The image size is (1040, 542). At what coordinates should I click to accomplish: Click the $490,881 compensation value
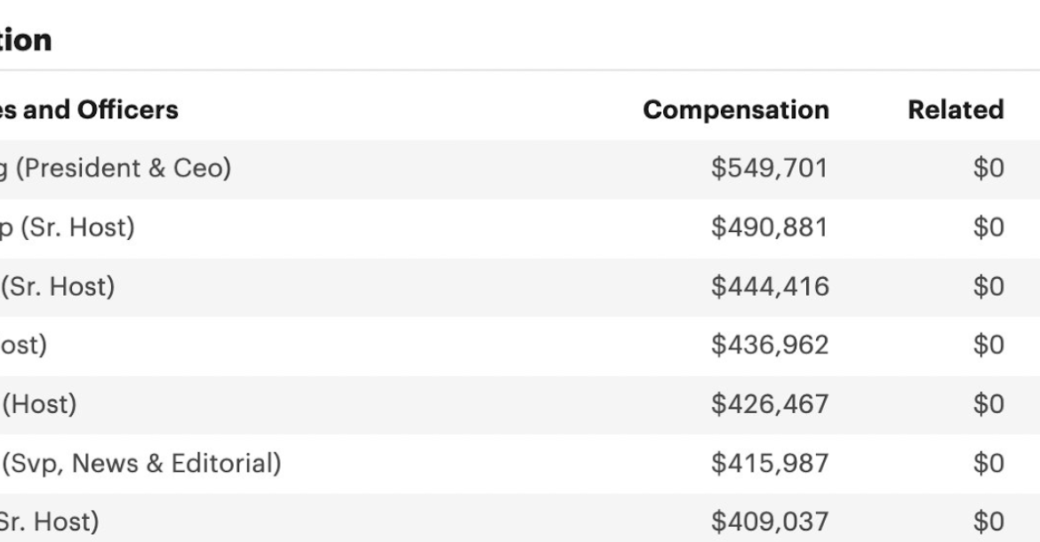(770, 227)
